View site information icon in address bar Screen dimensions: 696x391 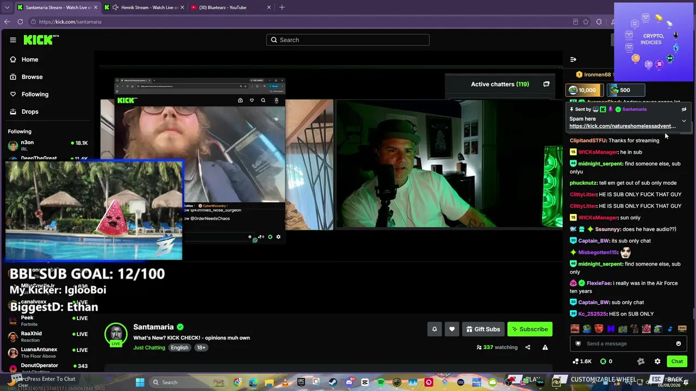click(x=33, y=22)
